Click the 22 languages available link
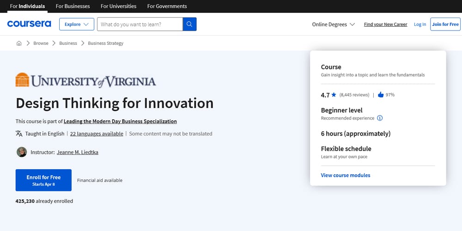Image resolution: width=462 pixels, height=231 pixels. pyautogui.click(x=97, y=134)
